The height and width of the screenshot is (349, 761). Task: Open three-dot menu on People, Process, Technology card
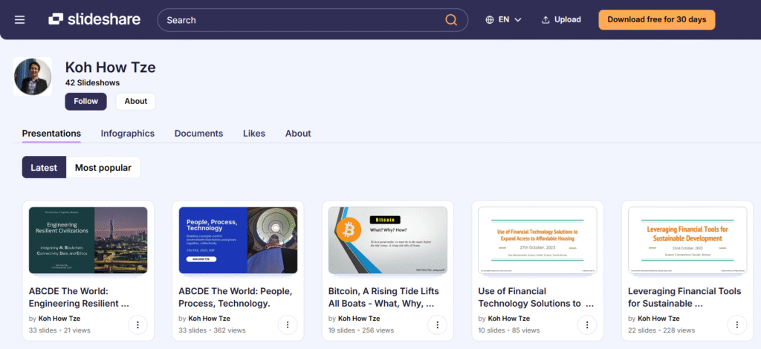(x=288, y=324)
